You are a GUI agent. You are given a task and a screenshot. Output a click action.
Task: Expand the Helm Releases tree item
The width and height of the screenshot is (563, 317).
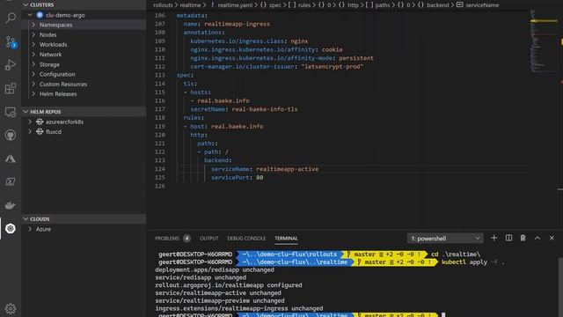click(33, 94)
